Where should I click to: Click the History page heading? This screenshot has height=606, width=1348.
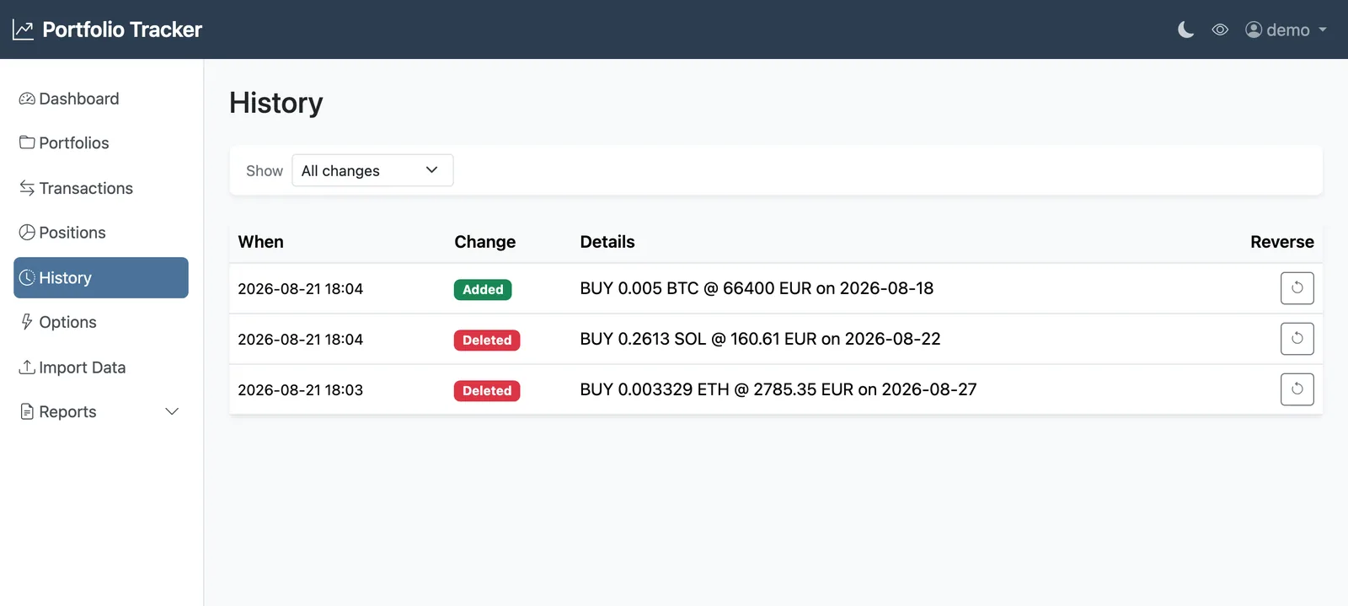[276, 103]
